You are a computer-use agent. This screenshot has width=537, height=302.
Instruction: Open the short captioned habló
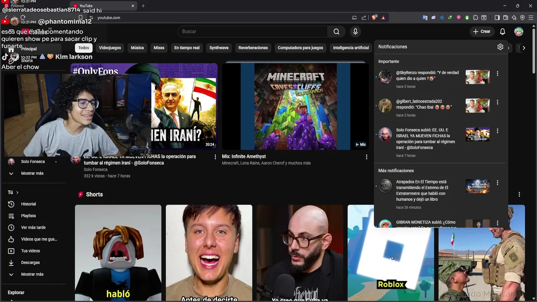click(118, 253)
